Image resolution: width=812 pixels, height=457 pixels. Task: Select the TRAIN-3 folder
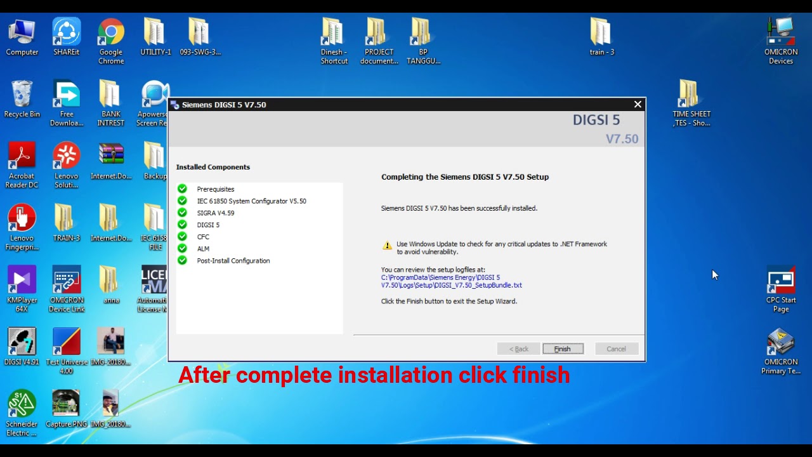67,223
